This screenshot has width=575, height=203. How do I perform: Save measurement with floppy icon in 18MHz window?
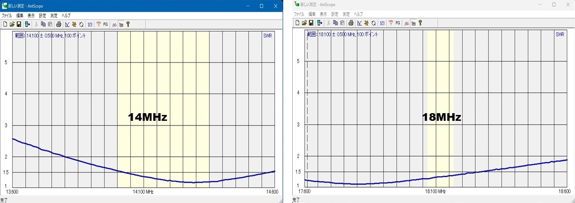click(311, 22)
